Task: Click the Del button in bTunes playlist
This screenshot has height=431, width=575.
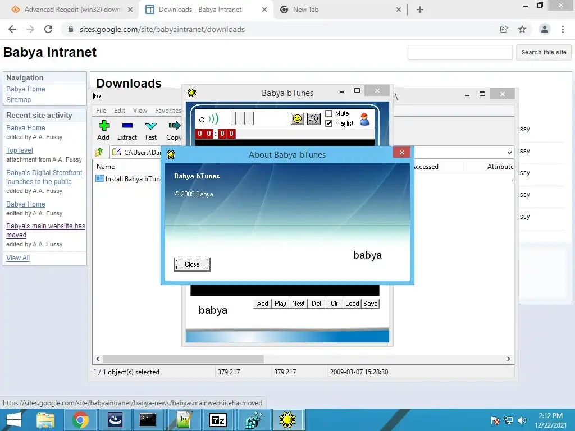Action: point(316,304)
